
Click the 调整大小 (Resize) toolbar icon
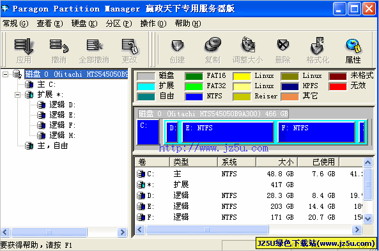point(248,45)
